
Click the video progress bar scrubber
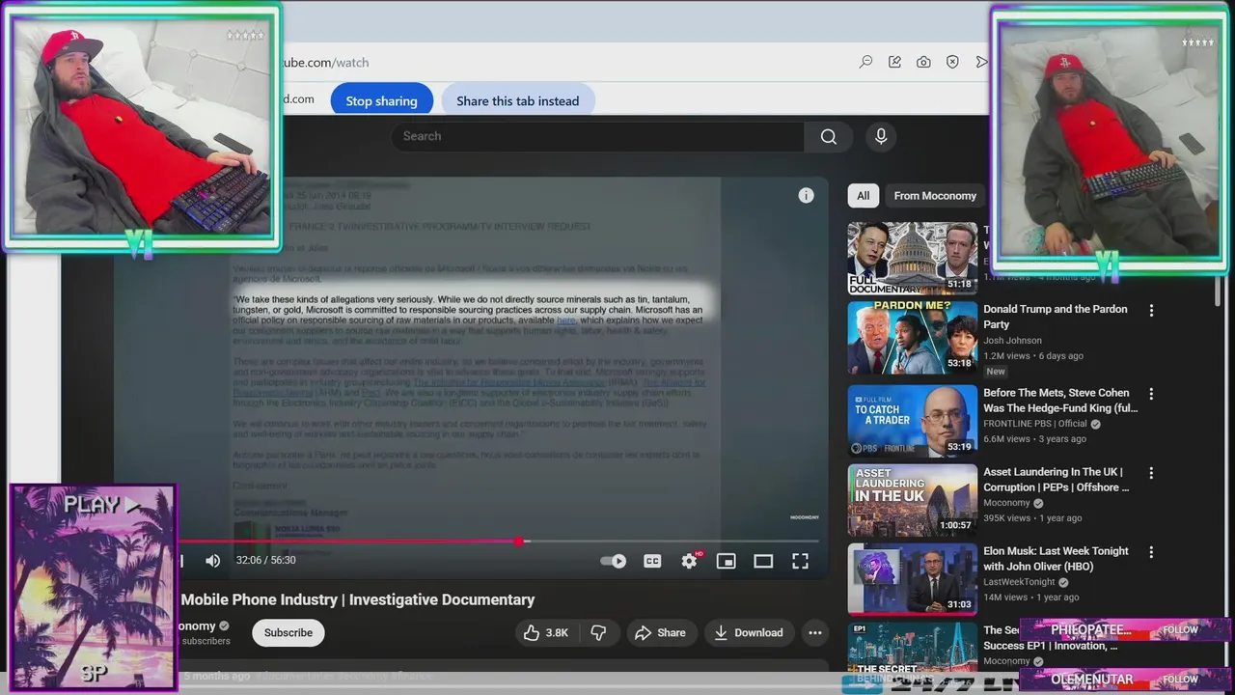pyautogui.click(x=519, y=542)
